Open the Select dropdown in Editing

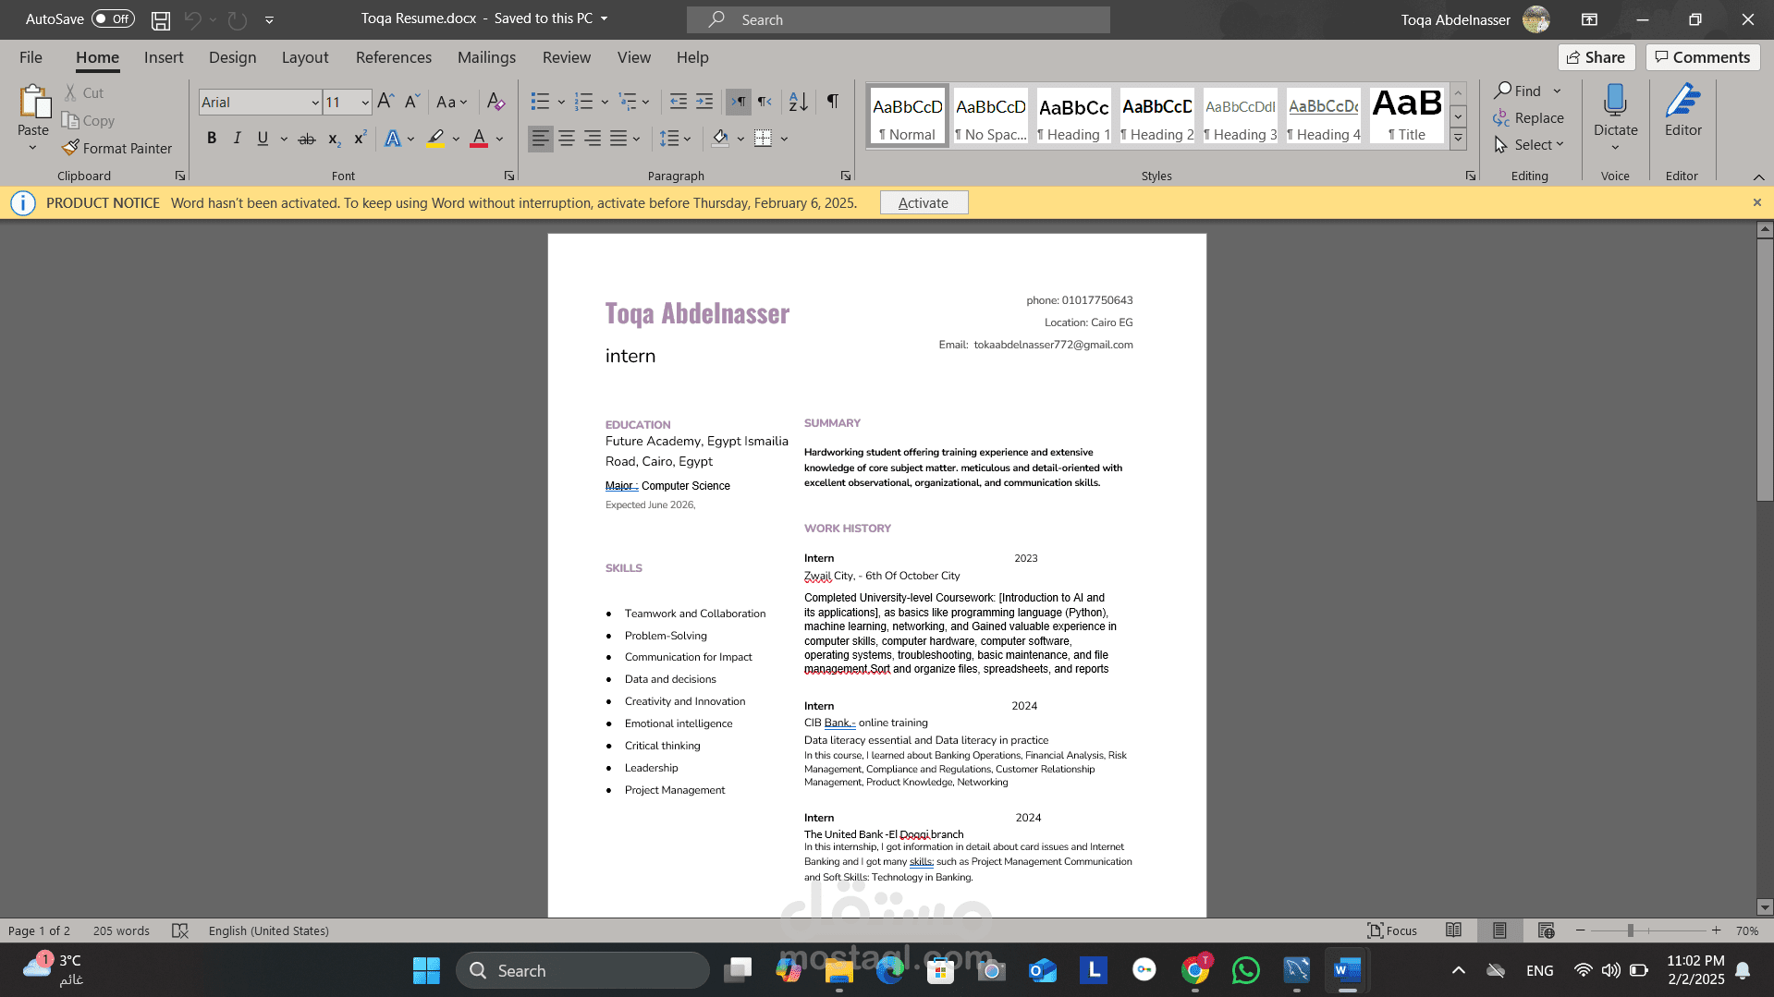[1530, 145]
